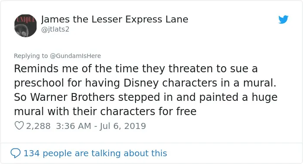Click the 2,288 likes count
The image size is (303, 164).
[x=38, y=126]
